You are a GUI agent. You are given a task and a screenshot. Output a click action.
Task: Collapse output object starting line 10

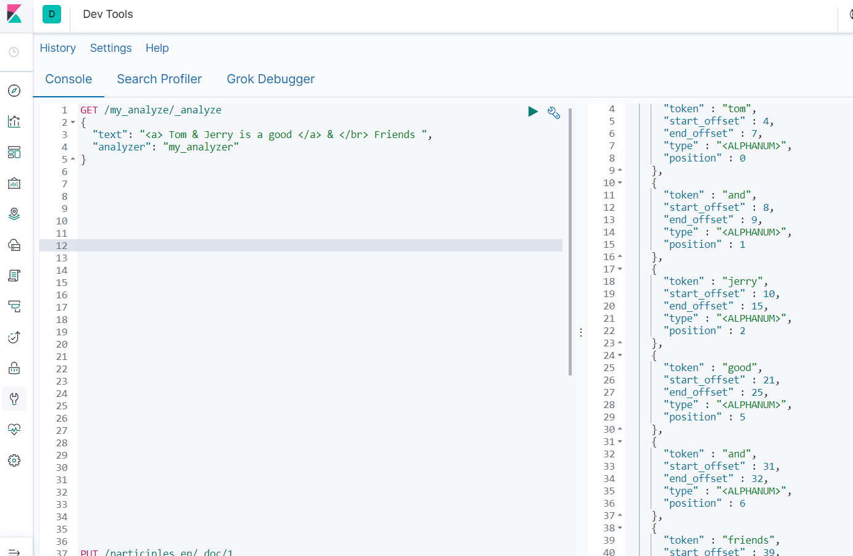(620, 182)
